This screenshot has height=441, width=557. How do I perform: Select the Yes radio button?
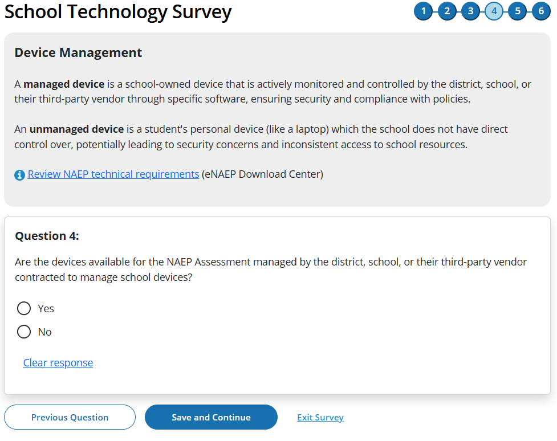click(24, 308)
